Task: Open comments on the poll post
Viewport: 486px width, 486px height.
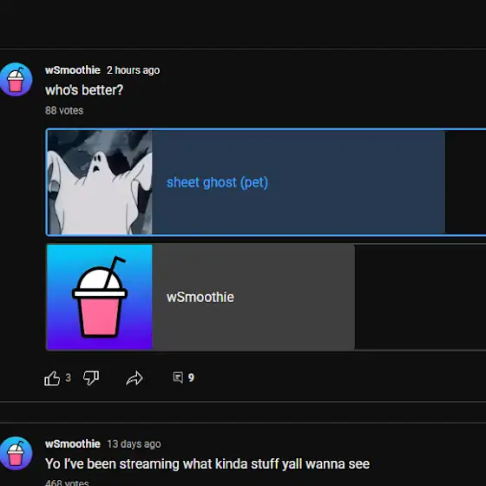Action: (178, 378)
